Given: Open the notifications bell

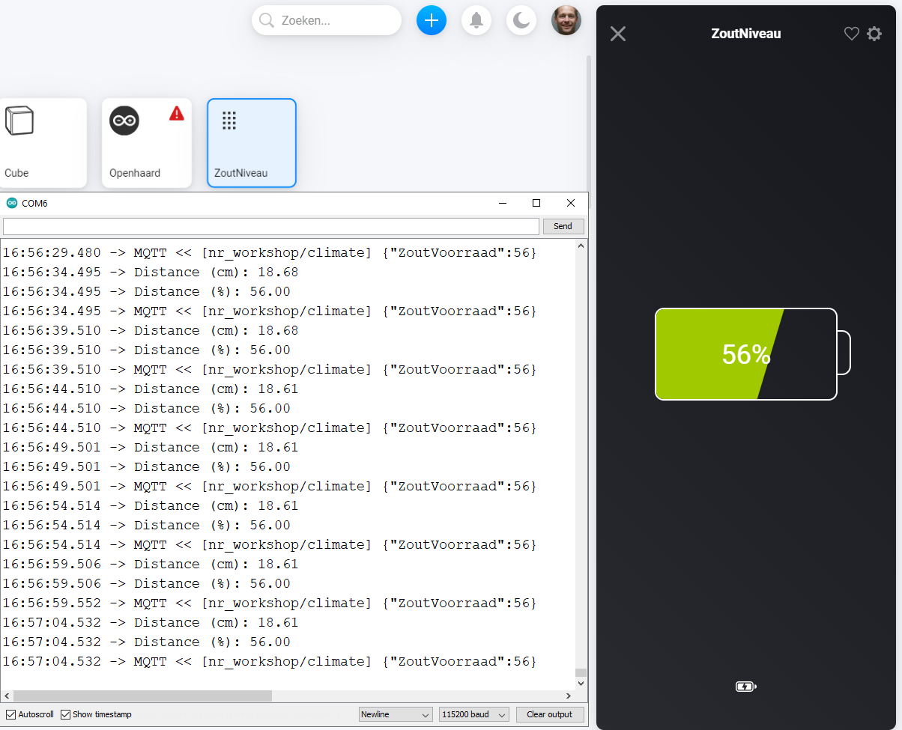Looking at the screenshot, I should point(476,20).
